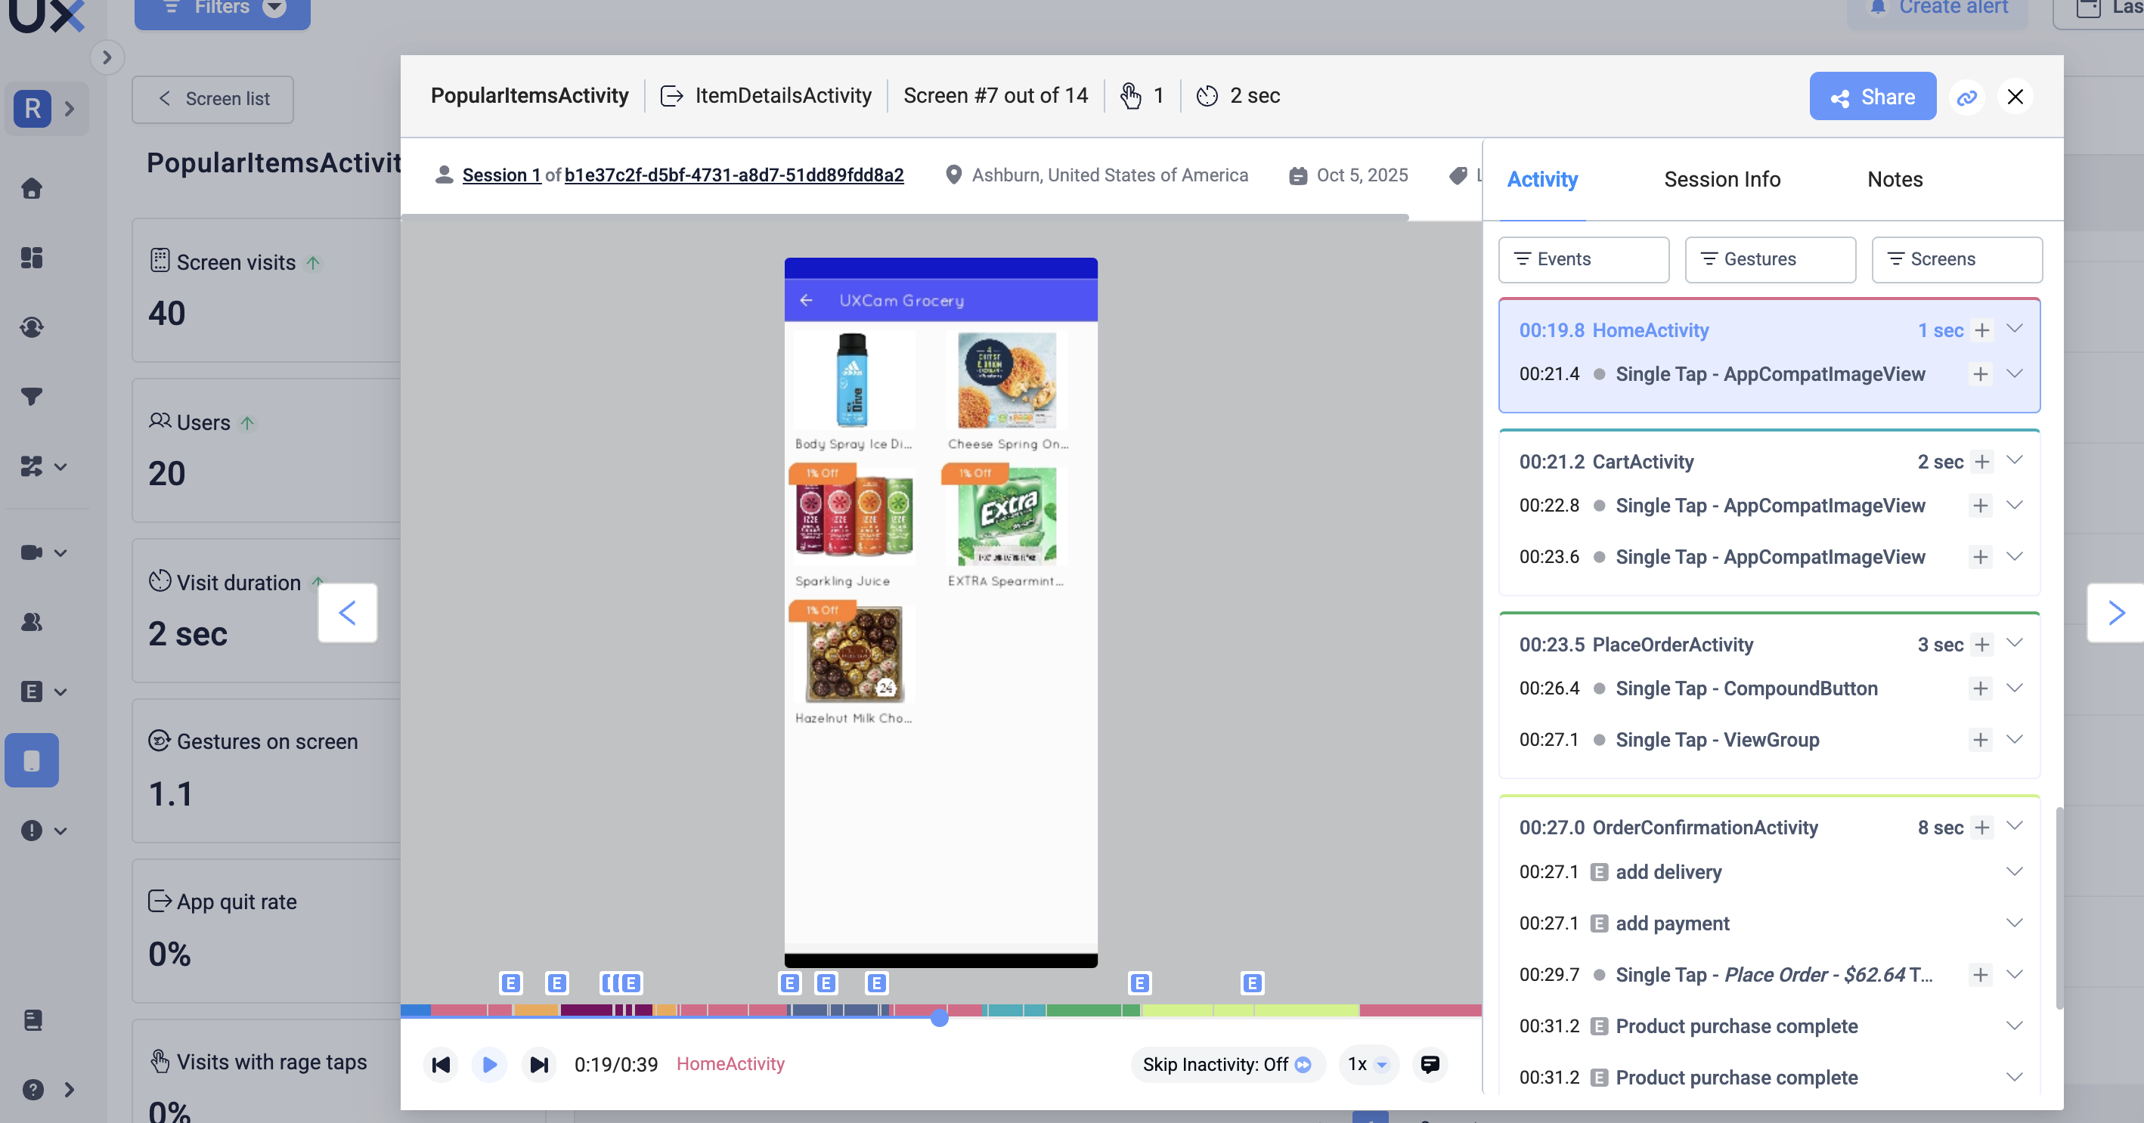Image resolution: width=2144 pixels, height=1123 pixels.
Task: Toggle the Gestures filter
Action: [x=1770, y=258]
